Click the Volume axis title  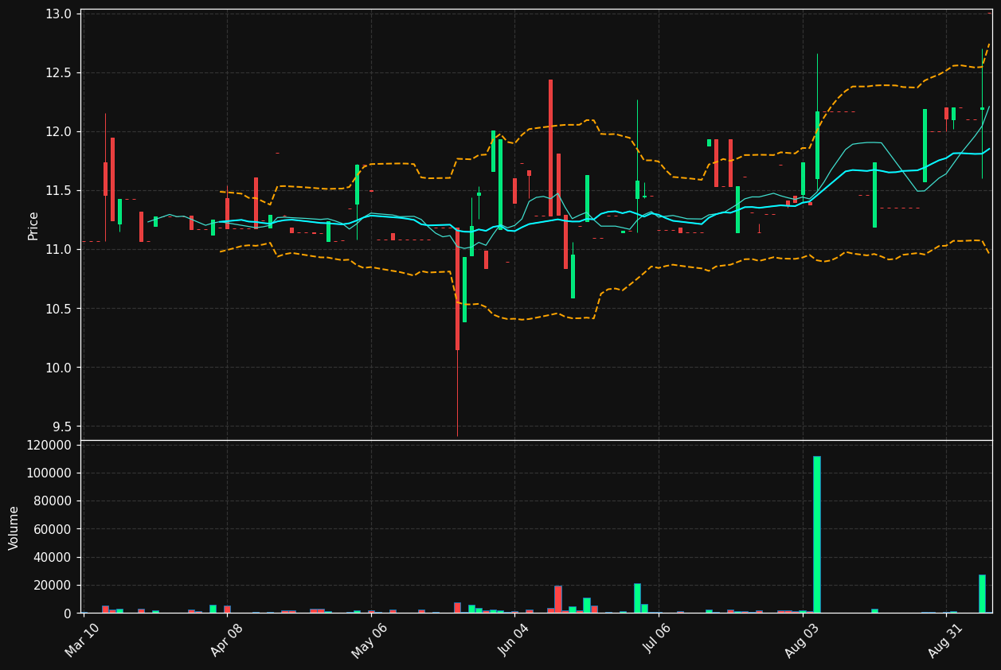coord(14,528)
